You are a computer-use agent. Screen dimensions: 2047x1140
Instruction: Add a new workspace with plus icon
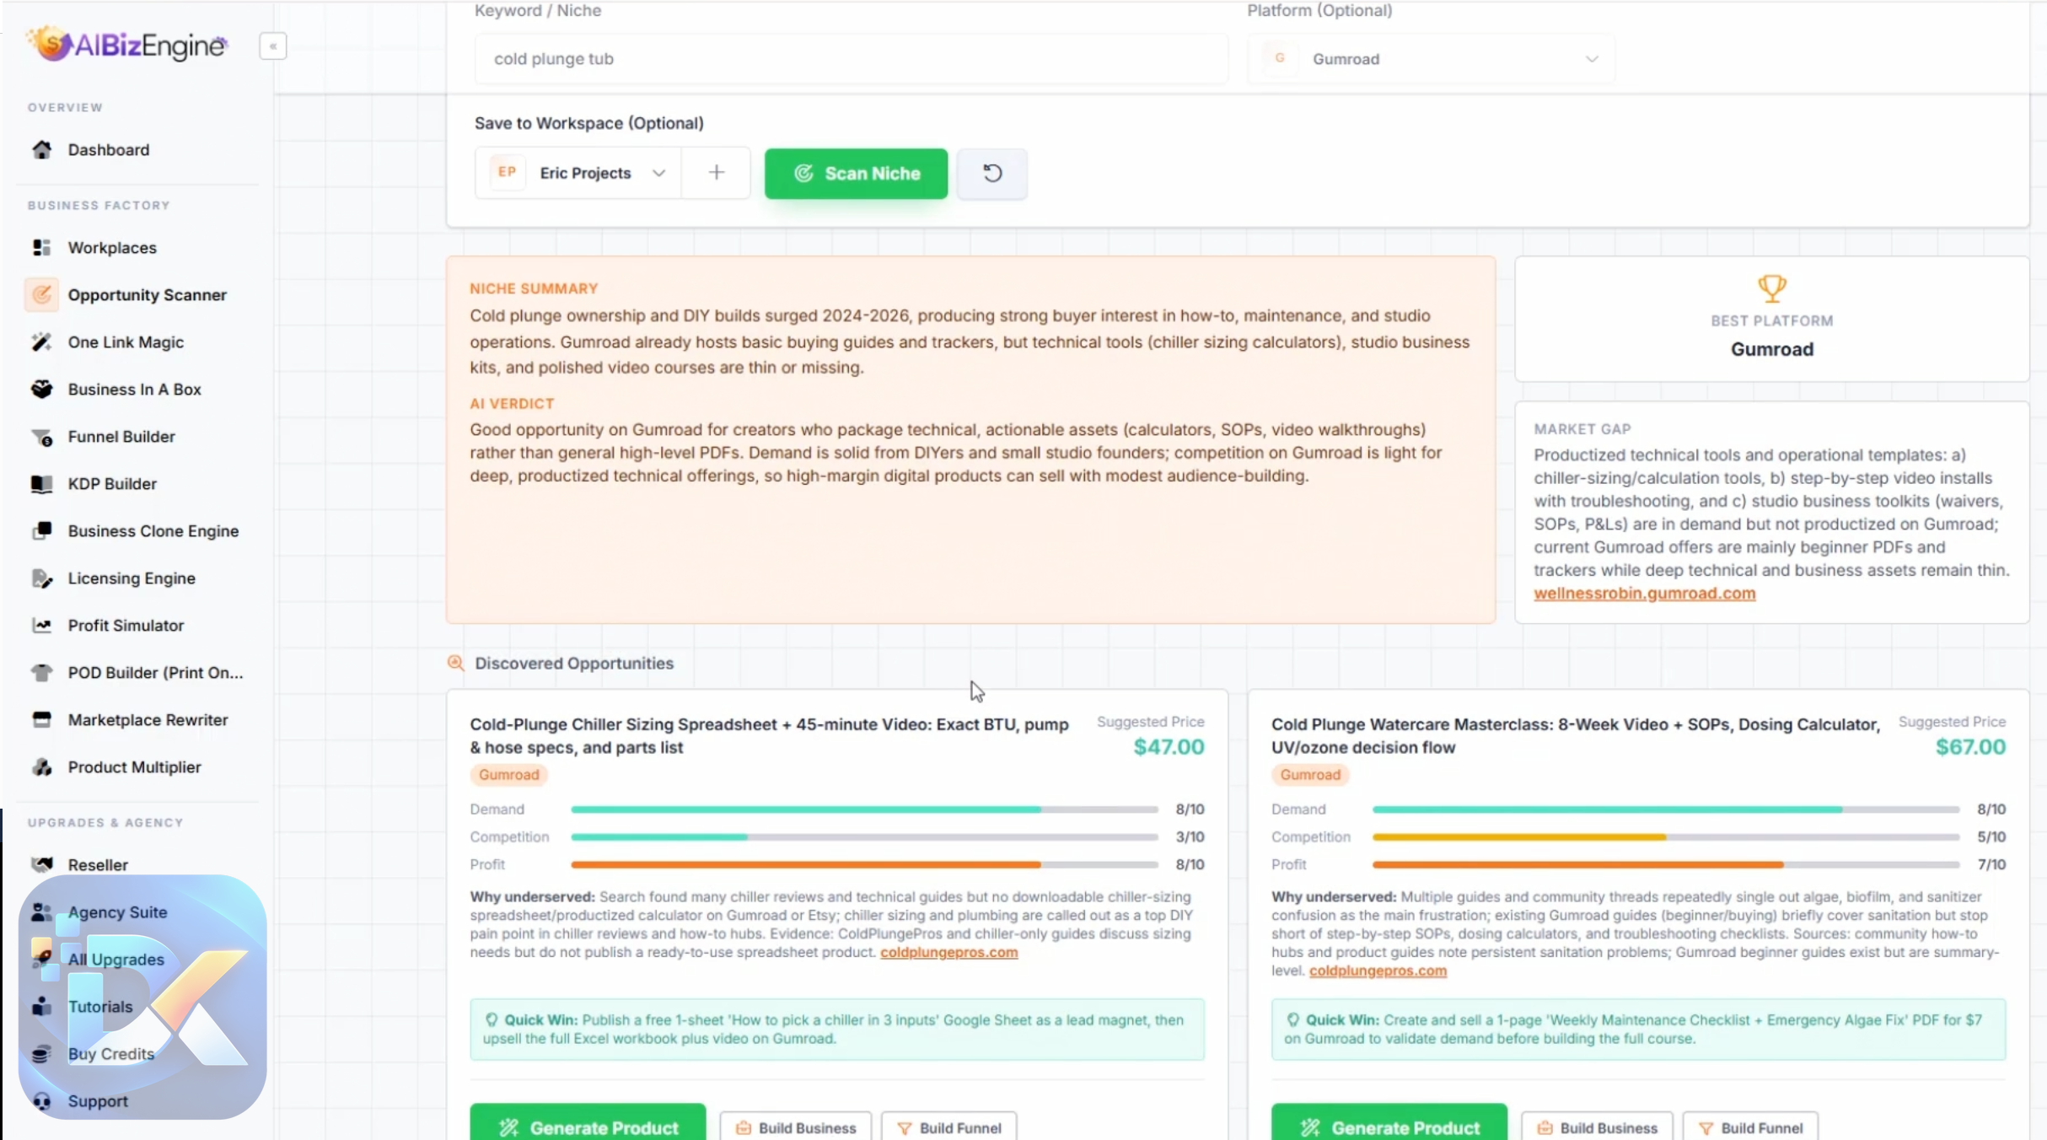pos(717,173)
